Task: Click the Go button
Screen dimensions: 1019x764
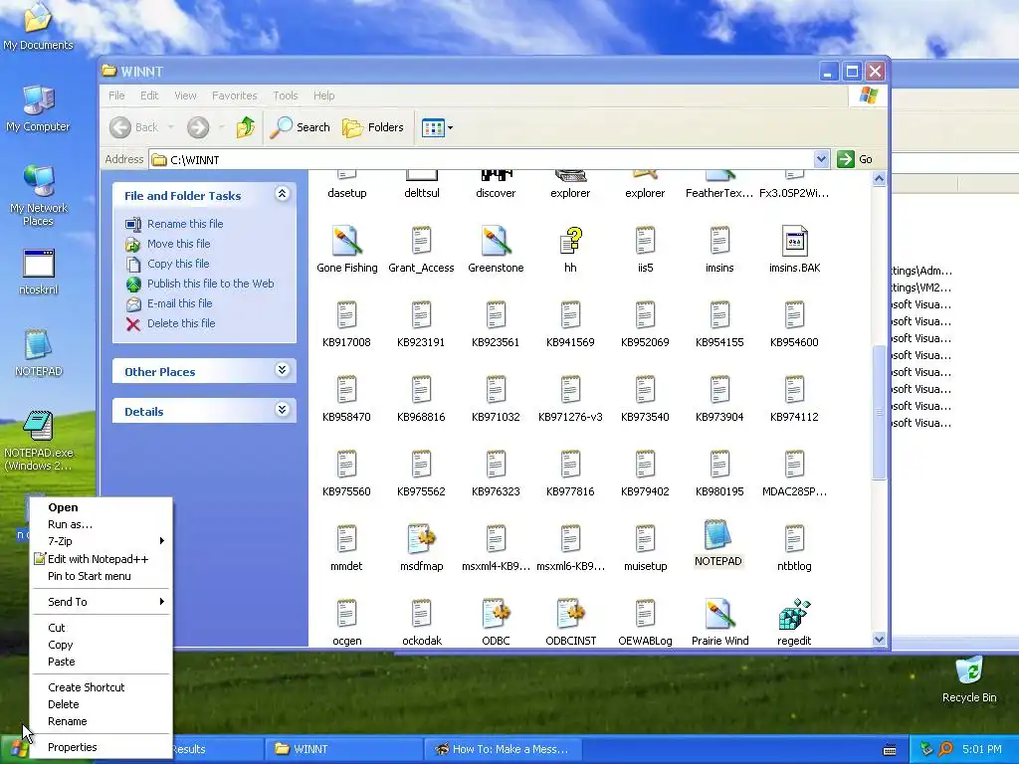Action: click(x=855, y=159)
